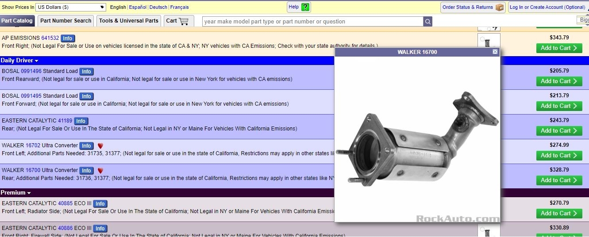Add the $328.79 WALKER part to cart
Screen dimensions: 589x237
[x=559, y=180]
